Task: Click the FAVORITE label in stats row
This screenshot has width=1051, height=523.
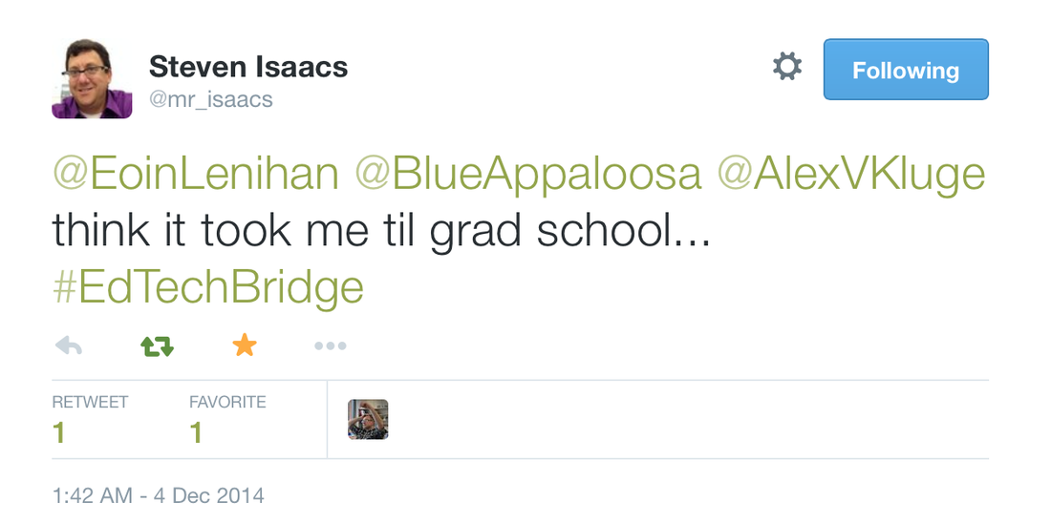Action: (x=227, y=402)
